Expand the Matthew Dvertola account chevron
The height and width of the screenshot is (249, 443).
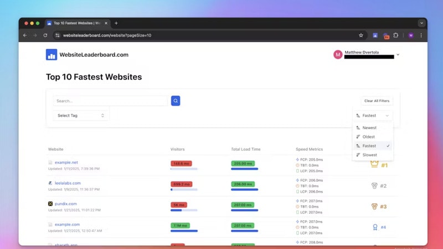[x=398, y=55]
